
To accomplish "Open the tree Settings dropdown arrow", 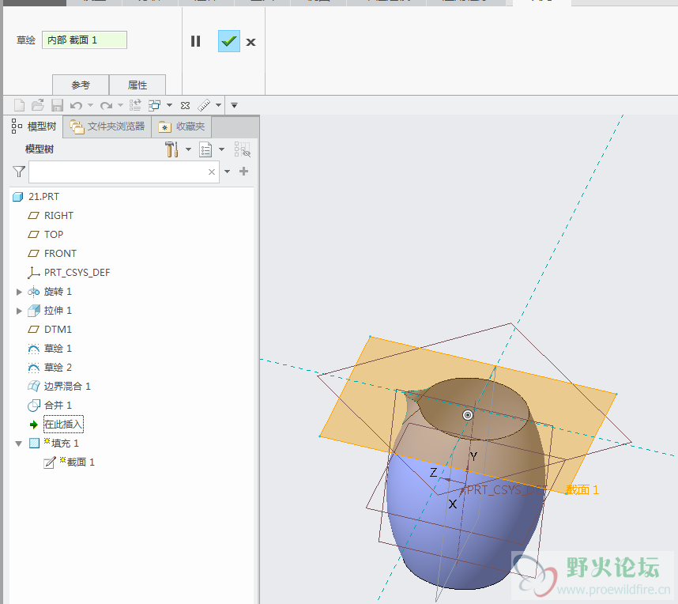I will point(189,149).
